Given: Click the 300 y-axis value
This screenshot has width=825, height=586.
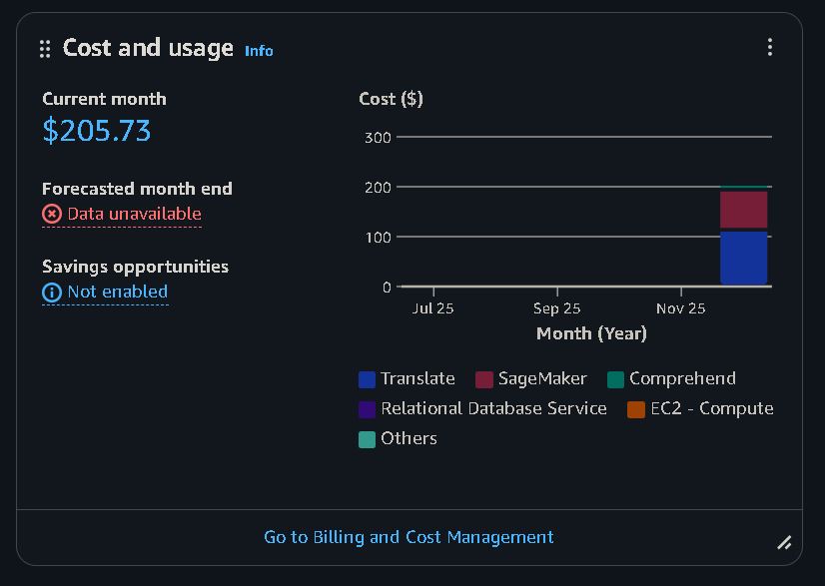Looking at the screenshot, I should tap(378, 138).
